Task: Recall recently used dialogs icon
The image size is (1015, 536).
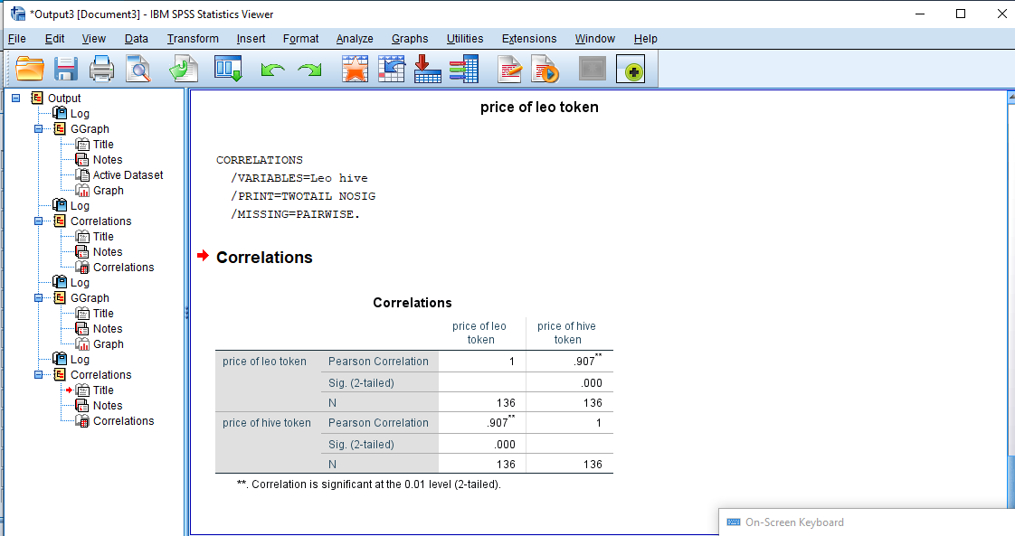Action: [229, 70]
